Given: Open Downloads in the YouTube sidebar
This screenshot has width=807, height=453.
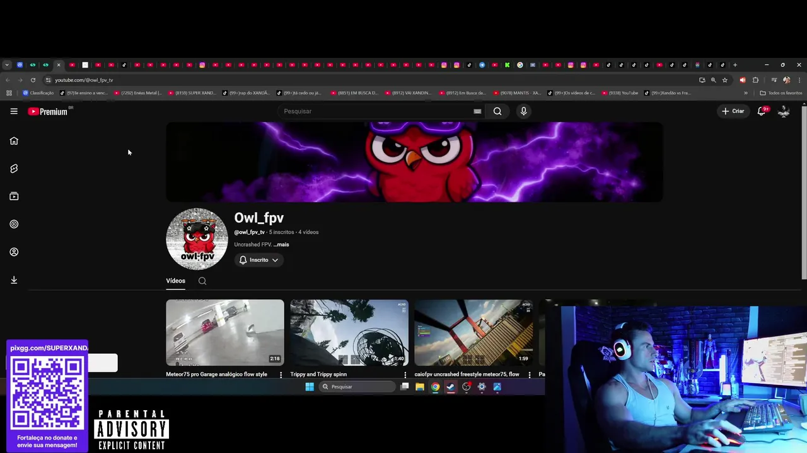Looking at the screenshot, I should 14,280.
